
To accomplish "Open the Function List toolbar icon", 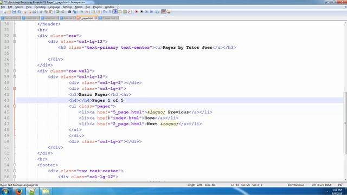I will coord(130,12).
